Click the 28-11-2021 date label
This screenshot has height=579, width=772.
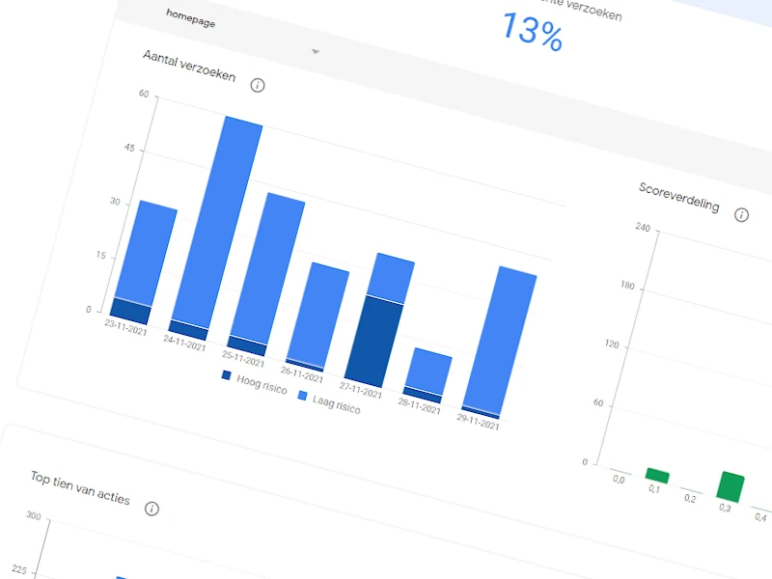click(x=419, y=406)
